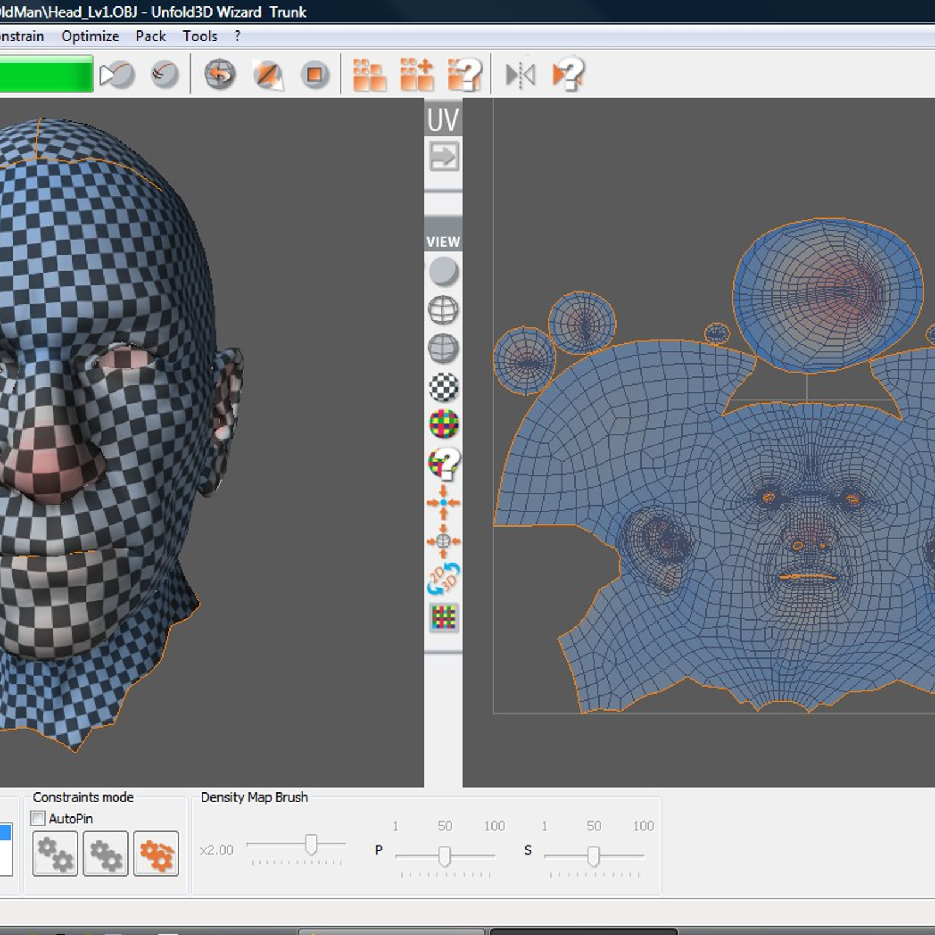935x935 pixels.
Task: Click the 2D/3D swap view icon
Action: [444, 579]
